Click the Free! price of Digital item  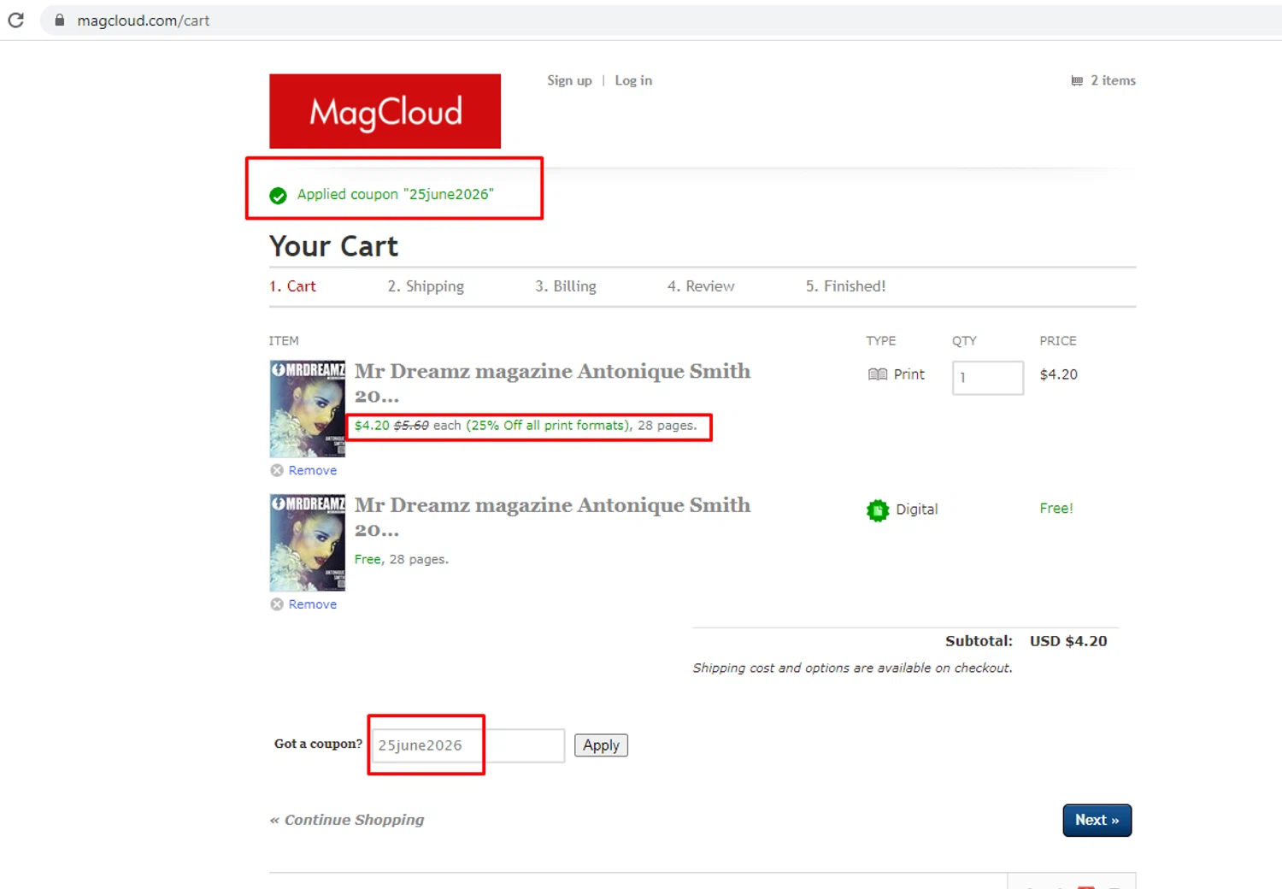[x=1056, y=509]
